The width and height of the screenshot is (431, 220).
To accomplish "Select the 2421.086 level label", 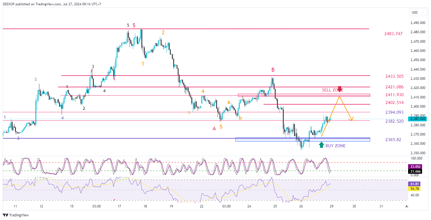I will tap(394, 87).
